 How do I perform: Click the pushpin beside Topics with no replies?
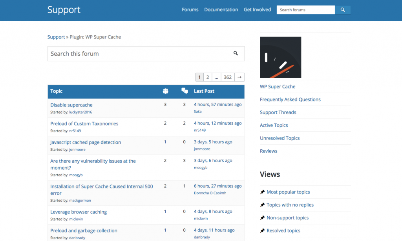(x=263, y=205)
